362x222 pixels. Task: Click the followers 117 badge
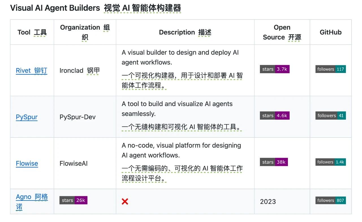[x=331, y=69]
